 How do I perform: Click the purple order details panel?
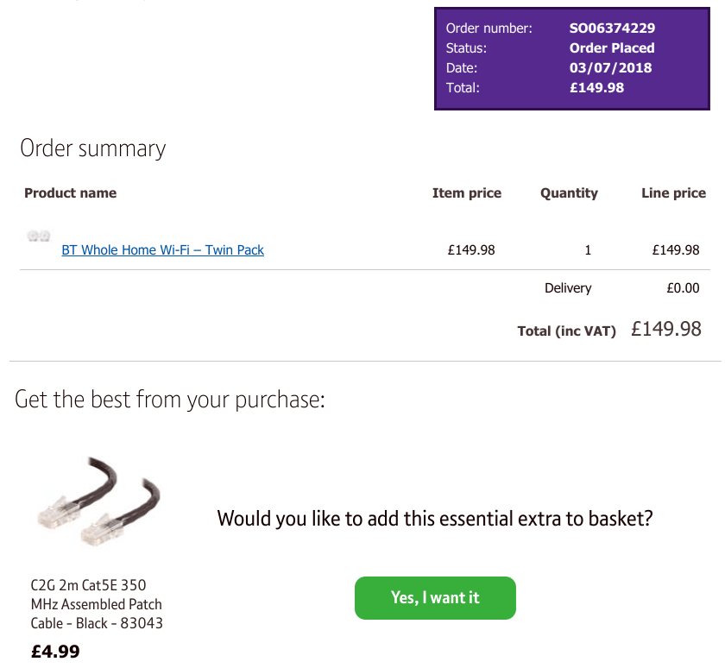(x=571, y=58)
